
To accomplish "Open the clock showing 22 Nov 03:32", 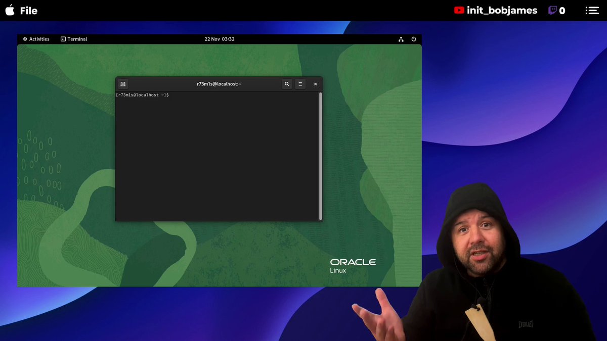I will click(219, 39).
